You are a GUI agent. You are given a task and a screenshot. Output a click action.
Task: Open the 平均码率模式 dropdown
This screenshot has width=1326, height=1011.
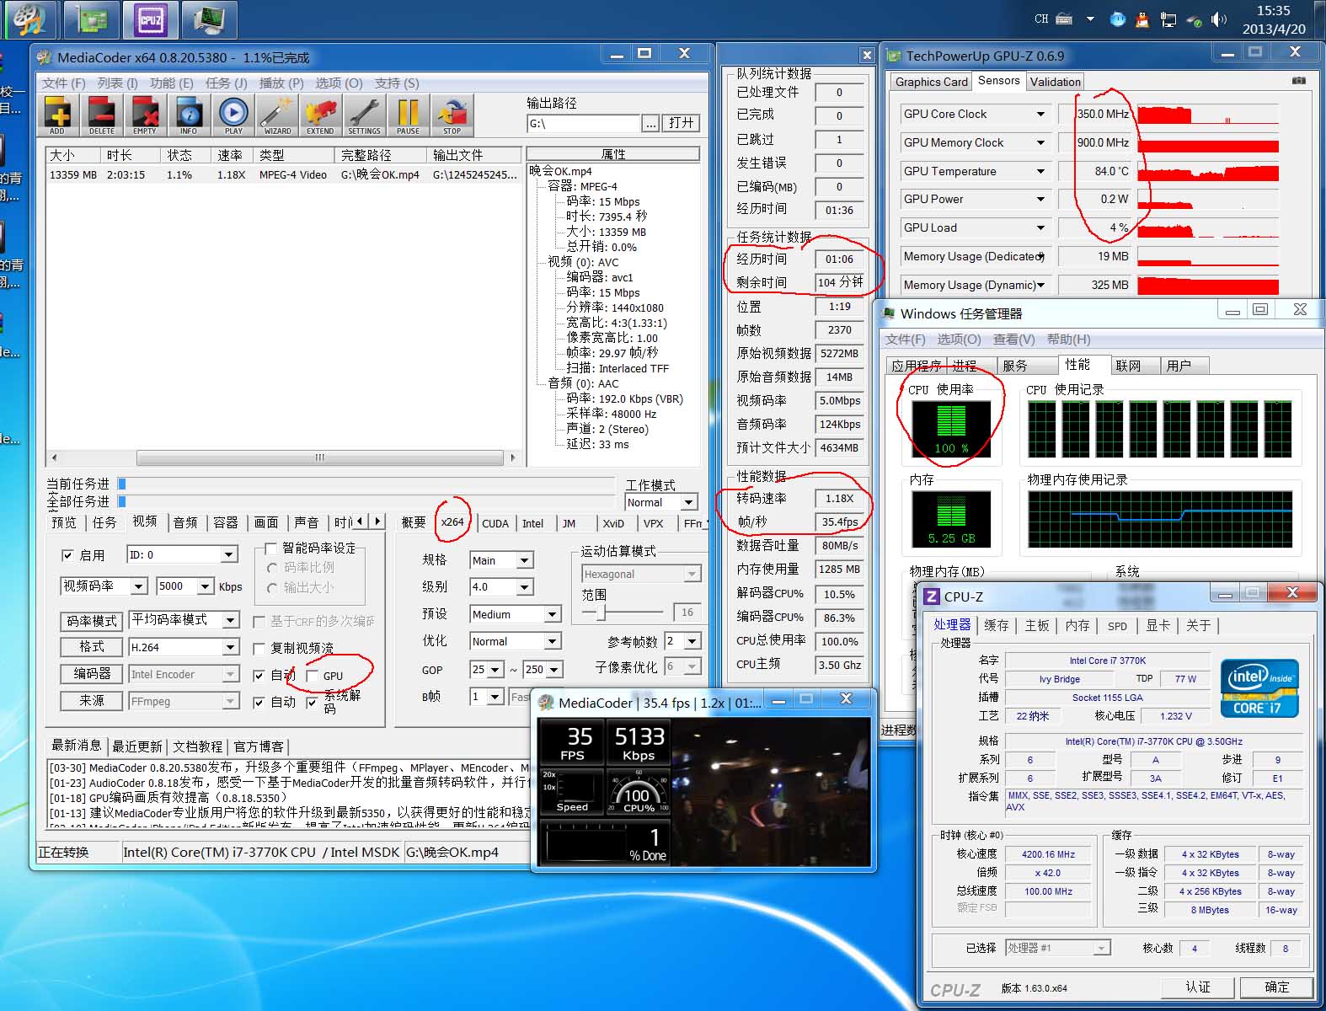pyautogui.click(x=230, y=620)
